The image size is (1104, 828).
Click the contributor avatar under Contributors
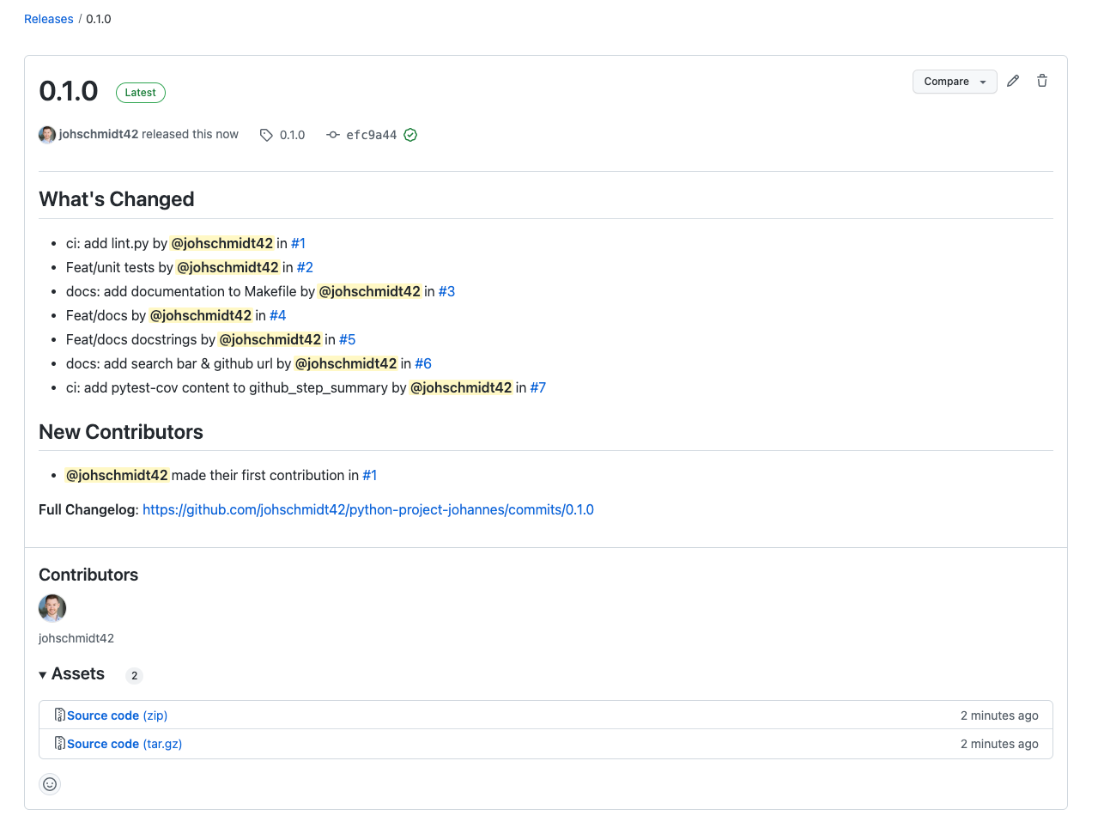point(52,608)
